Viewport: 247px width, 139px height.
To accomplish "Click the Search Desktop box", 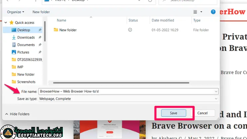I will [x=188, y=1].
